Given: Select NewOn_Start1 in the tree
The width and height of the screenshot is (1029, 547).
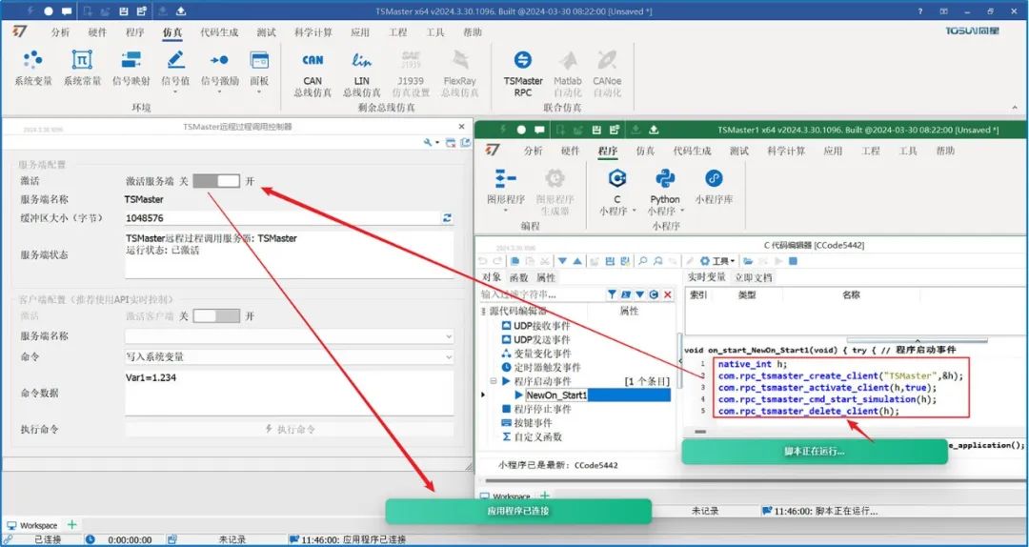Looking at the screenshot, I should coord(556,395).
